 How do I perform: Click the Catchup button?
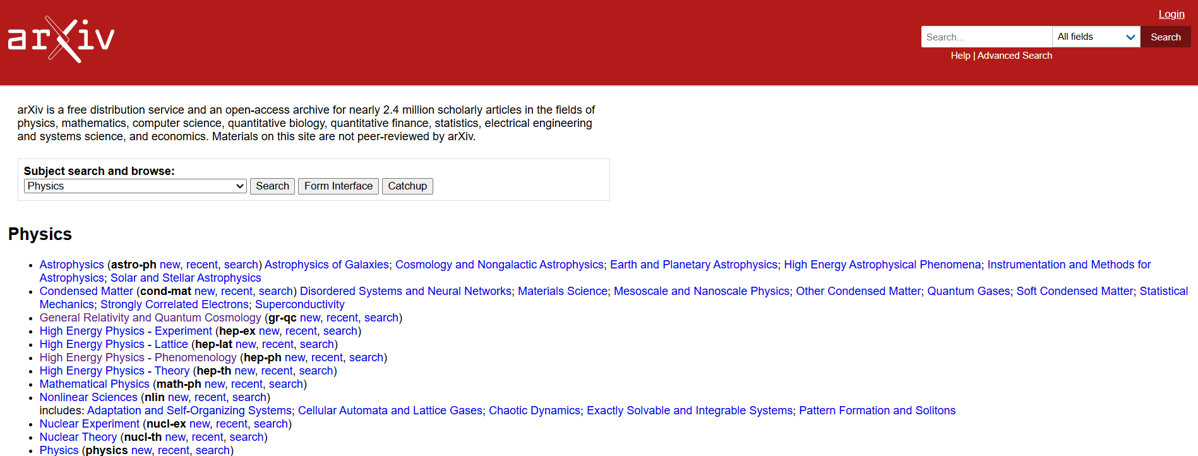(x=407, y=186)
